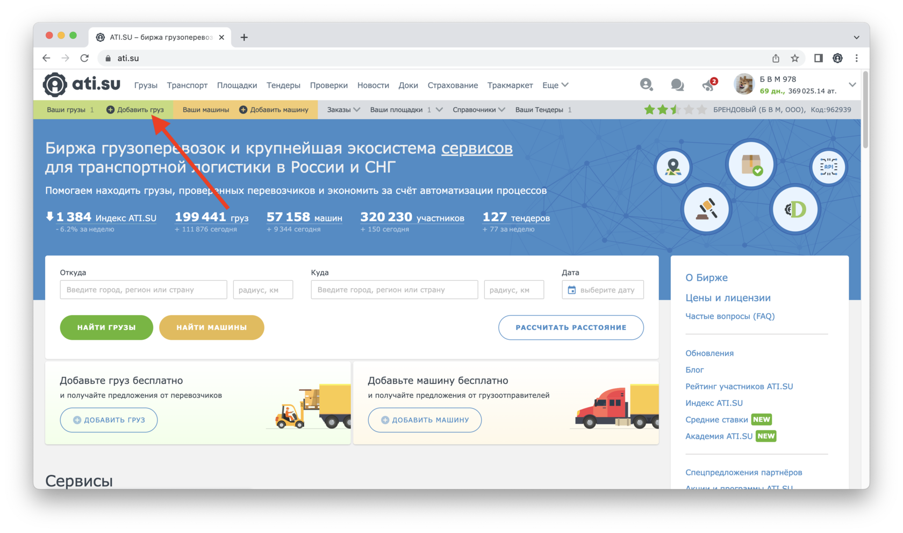Open the chat messages icon
The height and width of the screenshot is (533, 903).
[677, 85]
